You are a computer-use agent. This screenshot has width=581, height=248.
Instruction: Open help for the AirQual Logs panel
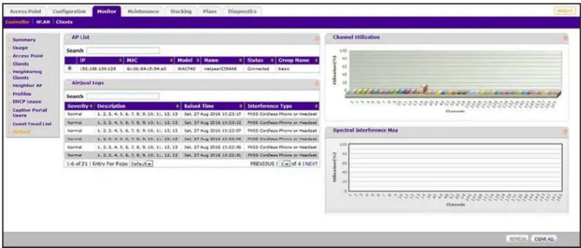[317, 84]
